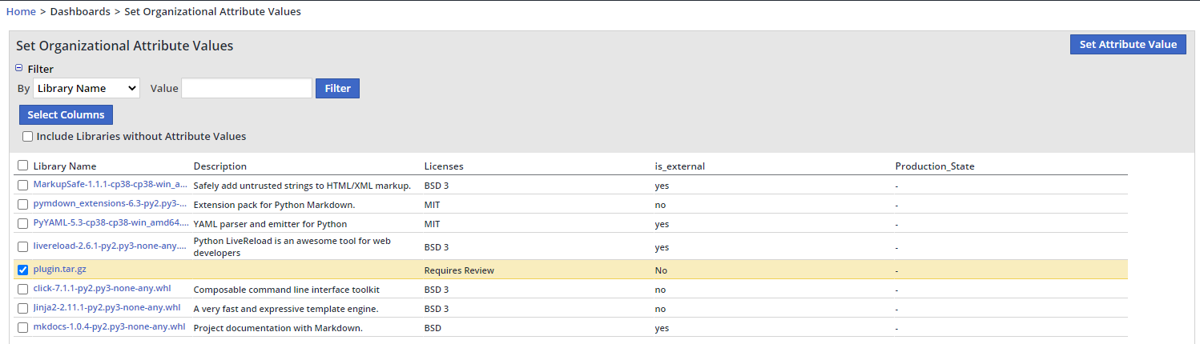
Task: Open the filter By Library Name dropdown
Action: (87, 88)
